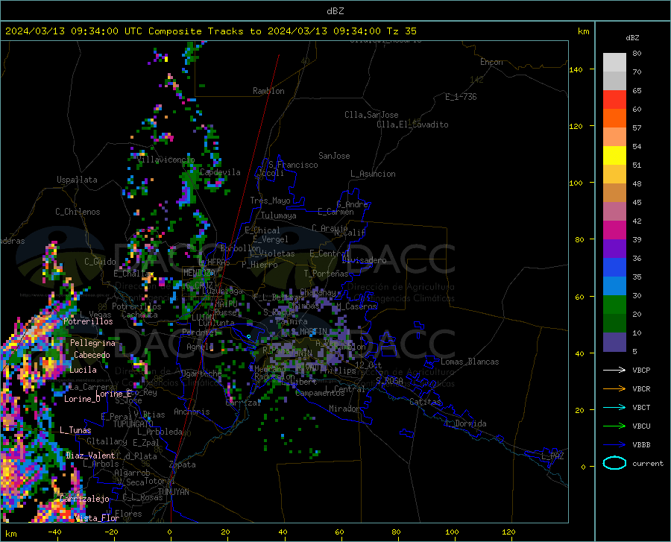Click the Anchoris place label

tap(192, 412)
